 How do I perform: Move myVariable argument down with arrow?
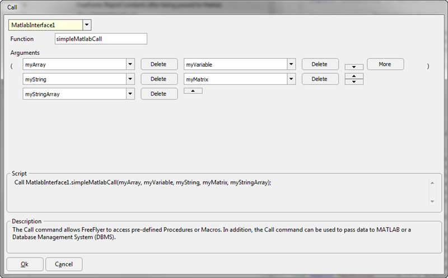(354, 67)
